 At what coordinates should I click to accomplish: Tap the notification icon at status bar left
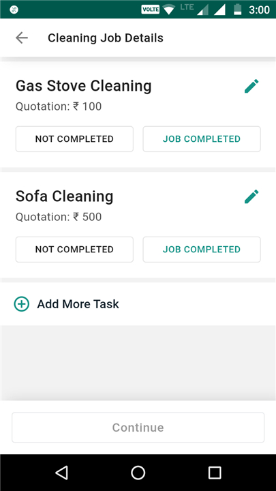coord(14,10)
